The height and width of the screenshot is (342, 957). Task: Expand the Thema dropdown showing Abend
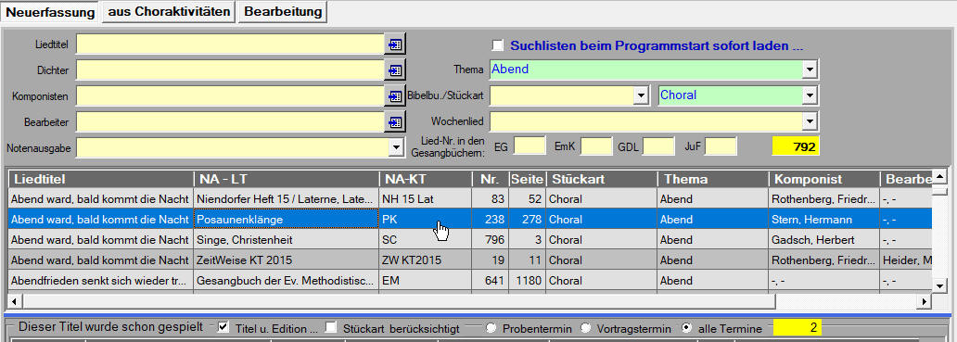(810, 70)
